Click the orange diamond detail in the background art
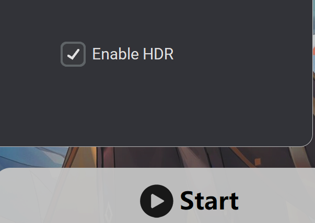 [258, 162]
